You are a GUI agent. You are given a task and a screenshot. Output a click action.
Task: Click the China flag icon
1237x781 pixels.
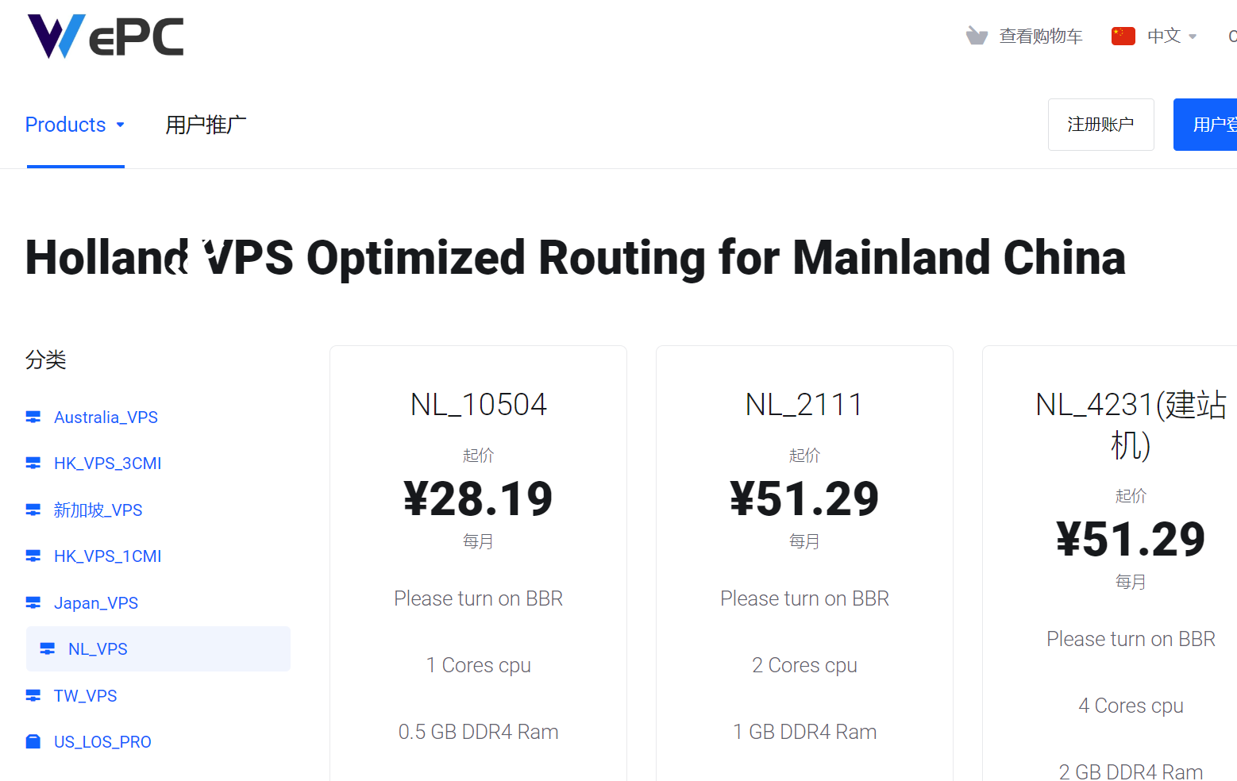1122,36
